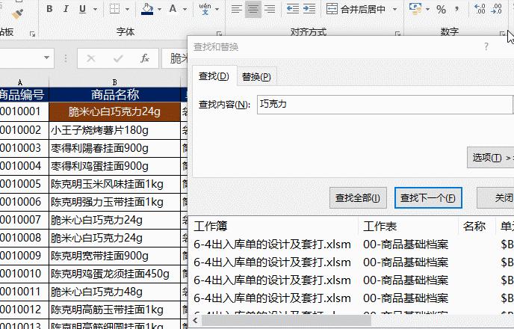
Task: Select column A header
Action: (x=20, y=82)
